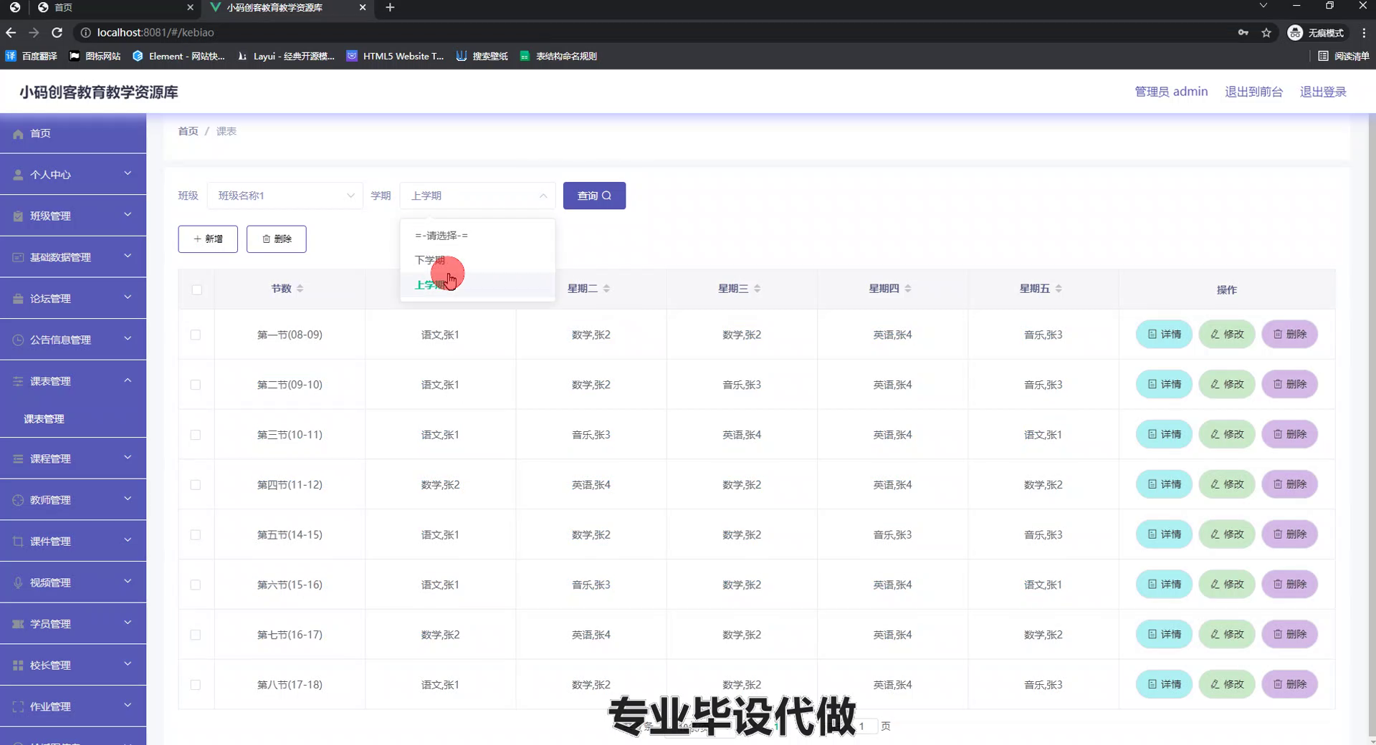Image resolution: width=1376 pixels, height=745 pixels.
Task: Collapse 课表管理 menu chevron
Action: point(128,380)
